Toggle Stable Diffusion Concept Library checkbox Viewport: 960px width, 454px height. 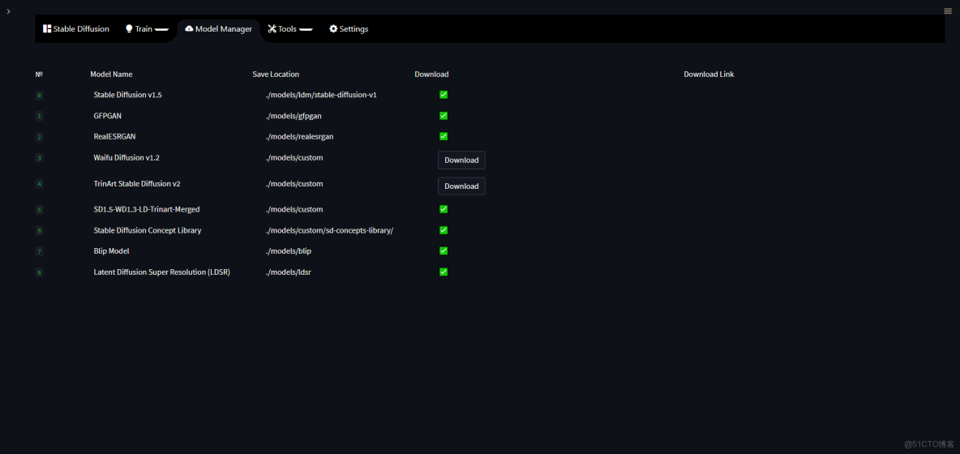444,230
